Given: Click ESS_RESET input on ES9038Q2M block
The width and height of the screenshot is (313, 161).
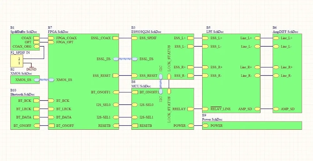Looking at the screenshot, I should pyautogui.click(x=135, y=75).
